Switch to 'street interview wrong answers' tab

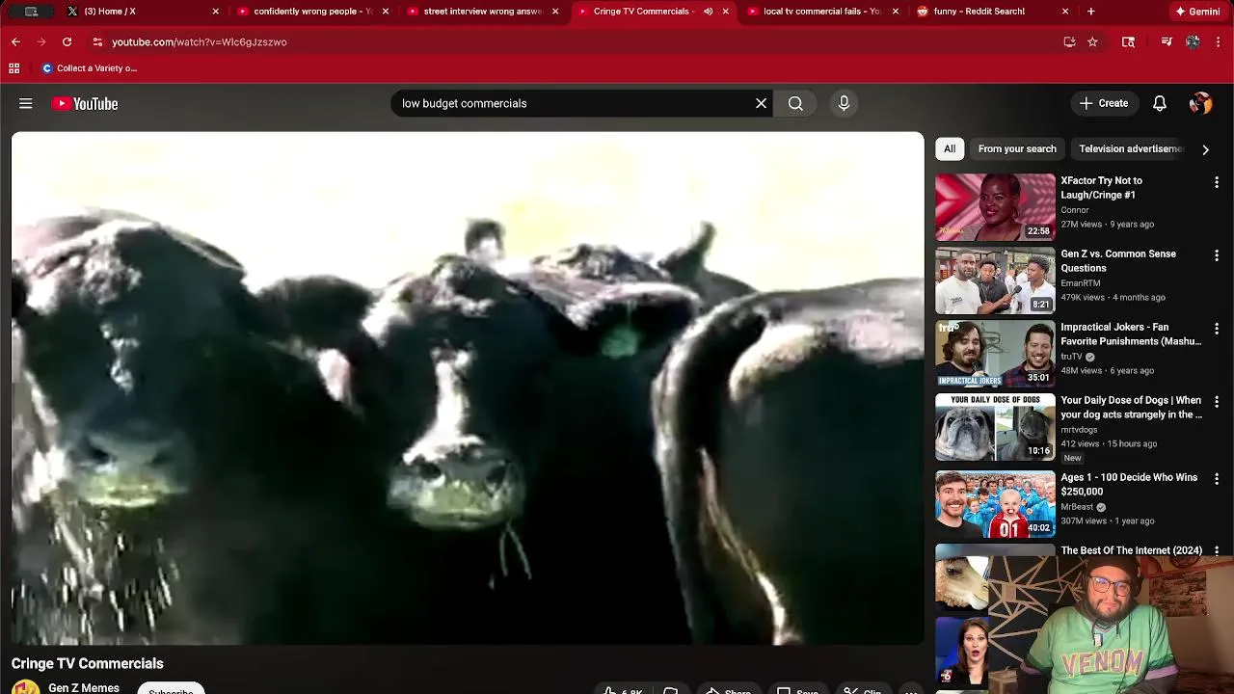(x=480, y=12)
